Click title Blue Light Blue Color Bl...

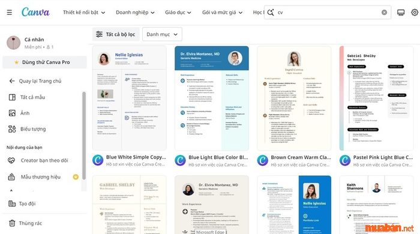coord(218,157)
